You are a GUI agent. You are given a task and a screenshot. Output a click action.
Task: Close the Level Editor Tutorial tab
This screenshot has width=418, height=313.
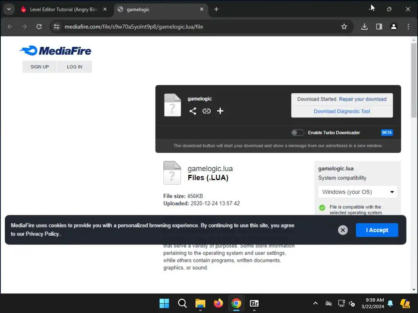[105, 9]
